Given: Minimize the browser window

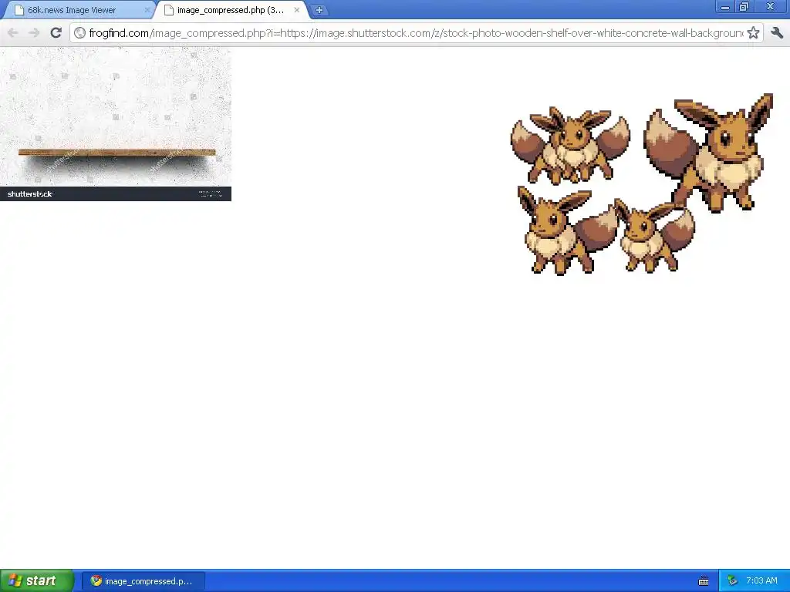Looking at the screenshot, I should tap(725, 7).
